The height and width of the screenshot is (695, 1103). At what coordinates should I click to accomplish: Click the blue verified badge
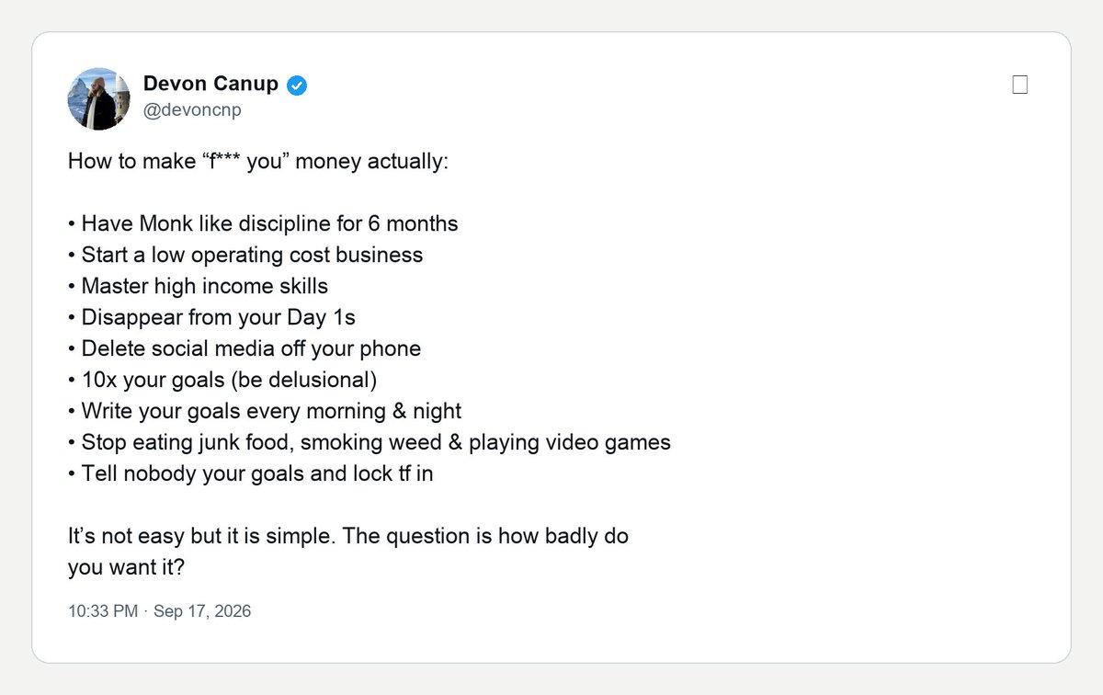(297, 85)
